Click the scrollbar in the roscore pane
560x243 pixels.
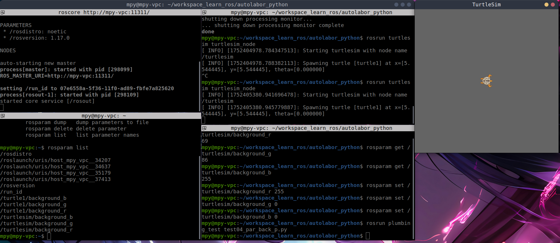point(200,86)
